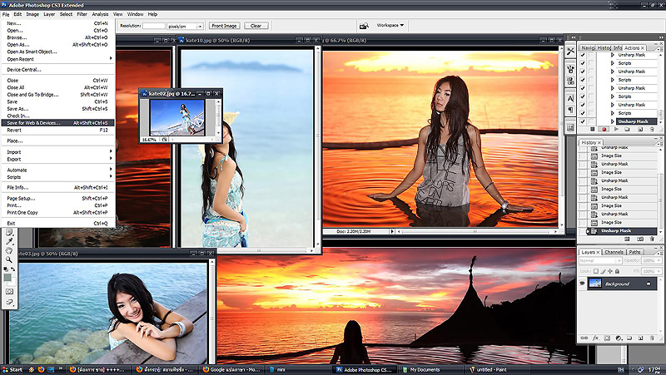The image size is (666, 375).
Task: Open the Character panel dock icon
Action: (570, 98)
